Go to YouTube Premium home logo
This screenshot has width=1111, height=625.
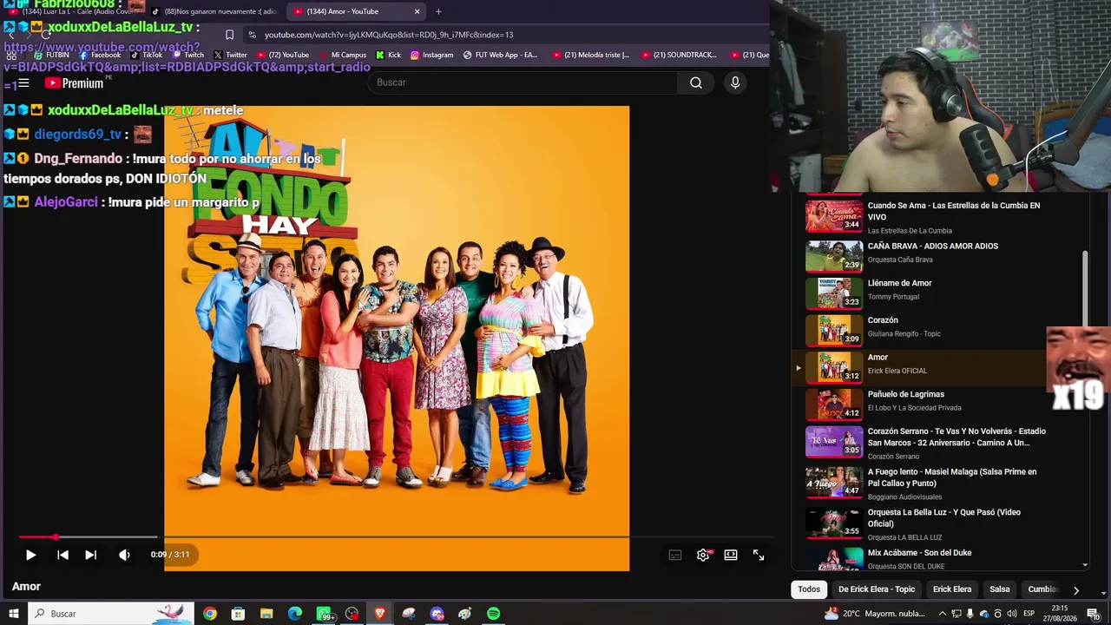pyautogui.click(x=75, y=83)
